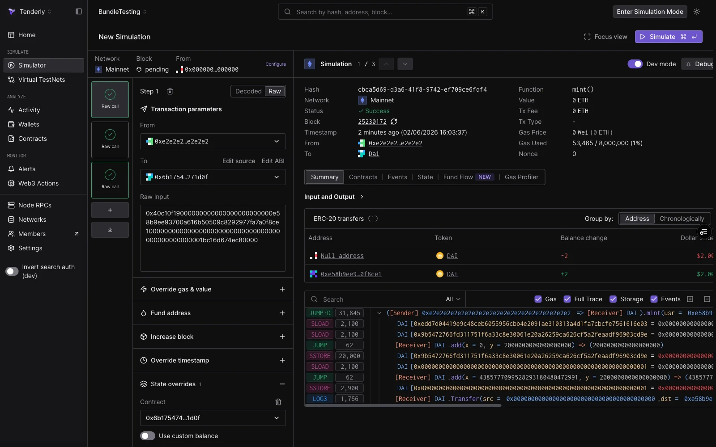Viewport: 716px width, 447px height.
Task: Open the trace filter All dropdown
Action: (452, 299)
